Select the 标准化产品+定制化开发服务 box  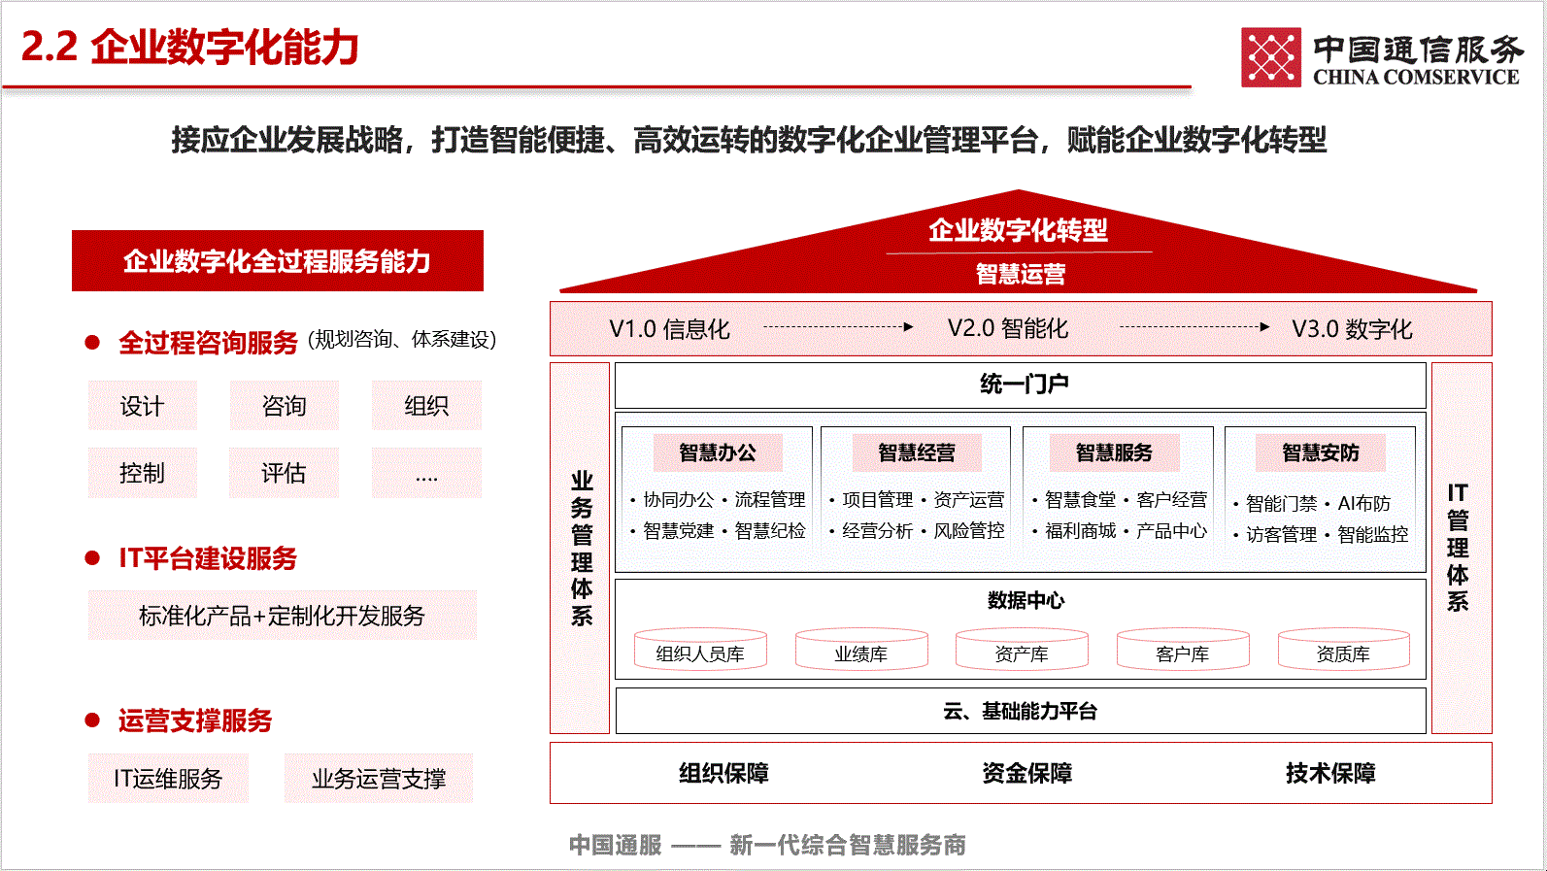pyautogui.click(x=282, y=616)
